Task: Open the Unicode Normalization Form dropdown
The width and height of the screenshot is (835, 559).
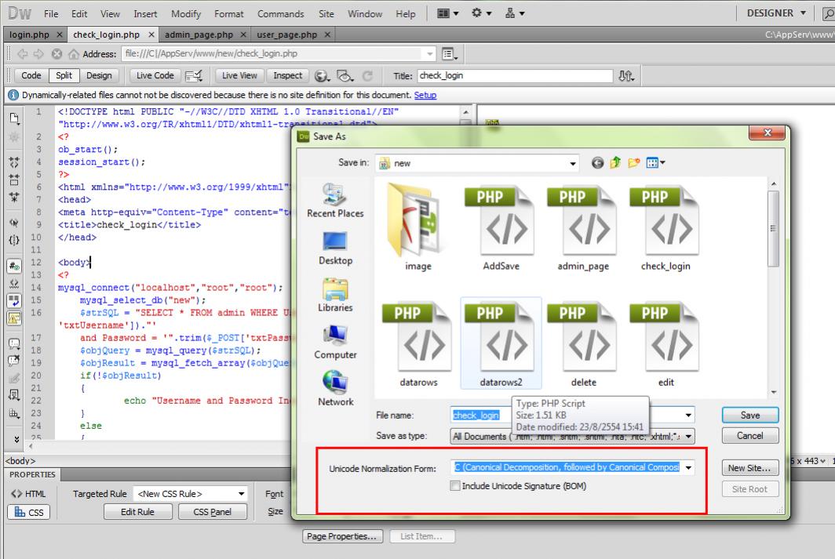Action: 688,467
